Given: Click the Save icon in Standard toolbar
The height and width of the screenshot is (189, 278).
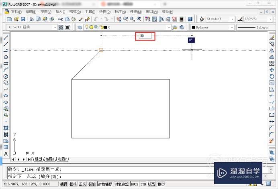Looking at the screenshot, I should pos(23,19).
